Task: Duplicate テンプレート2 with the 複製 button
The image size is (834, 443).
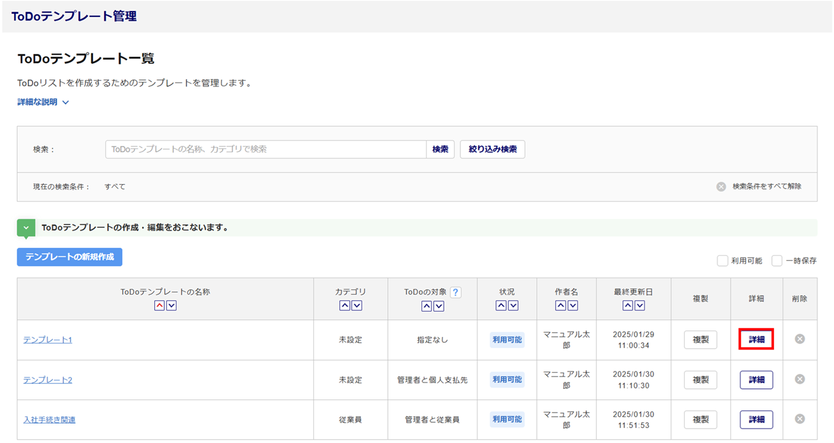Action: tap(700, 380)
